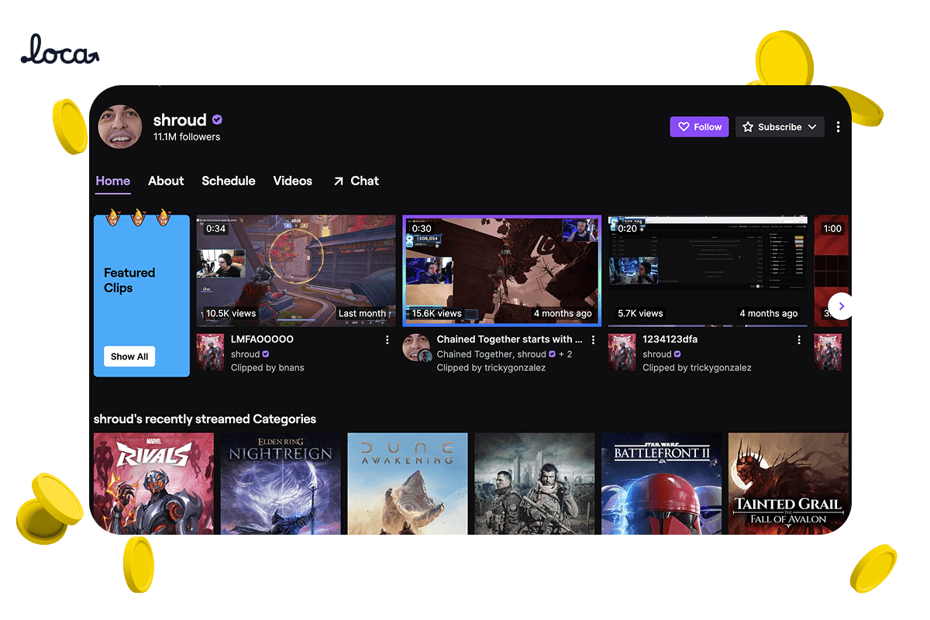Click the Last month label
930x620 pixels.
(362, 314)
